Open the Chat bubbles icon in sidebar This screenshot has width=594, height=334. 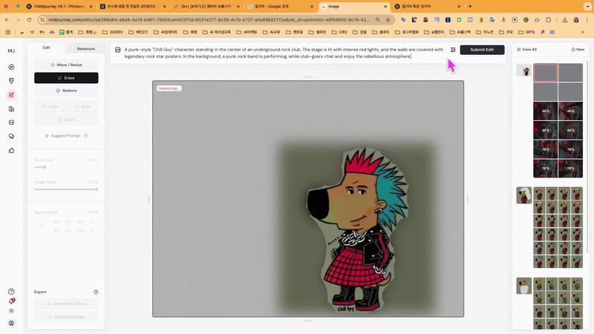click(x=11, y=137)
